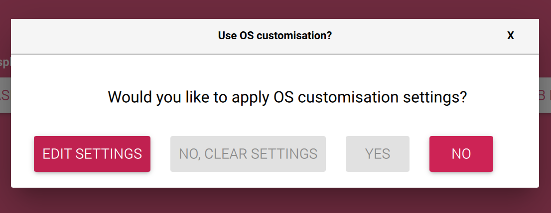Close the dialog with the X

click(511, 36)
